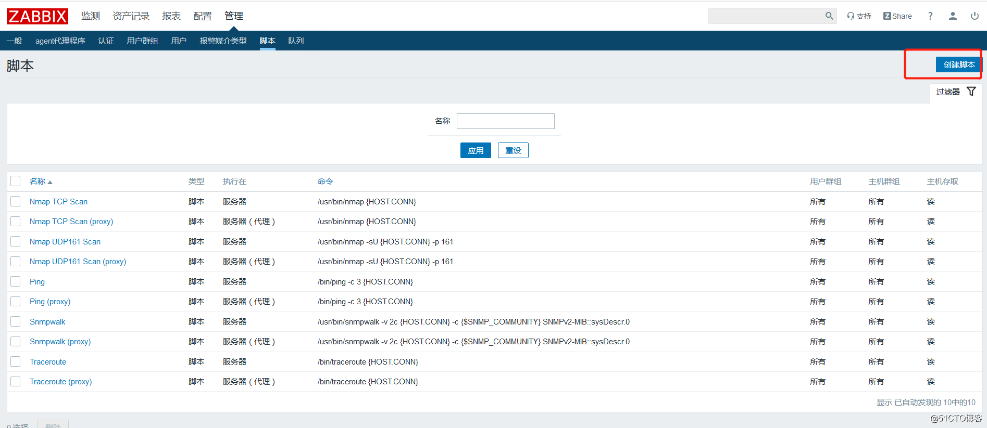987x428 pixels.
Task: Check the Ping row checkbox
Action: 16,281
